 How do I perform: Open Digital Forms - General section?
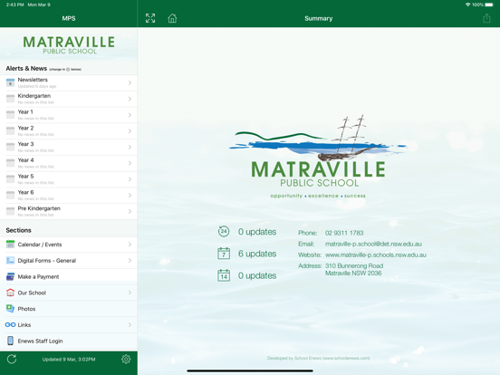point(69,261)
